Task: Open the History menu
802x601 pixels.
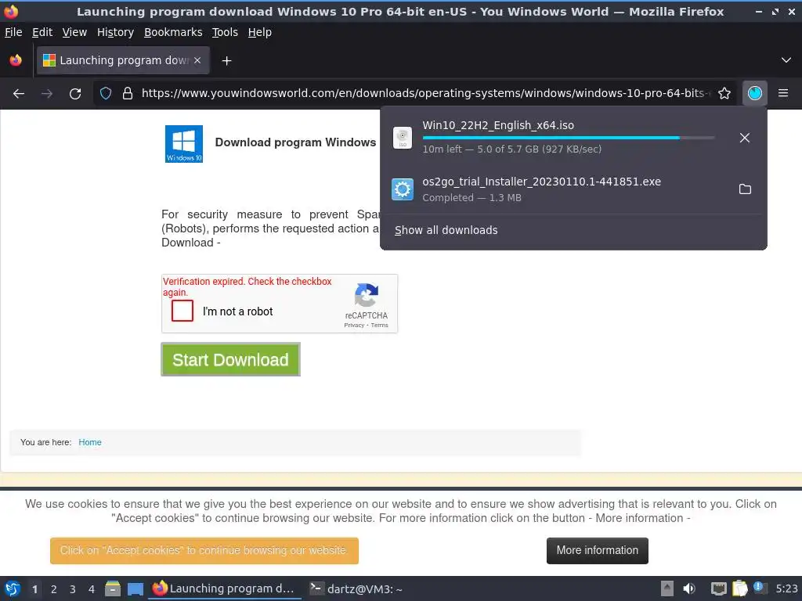Action: tap(116, 32)
